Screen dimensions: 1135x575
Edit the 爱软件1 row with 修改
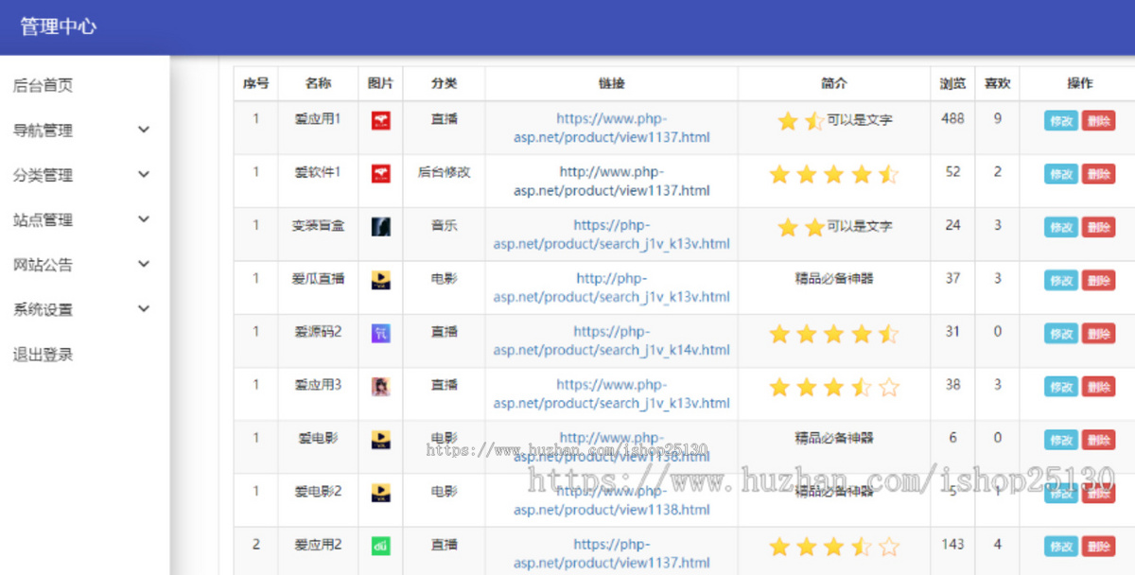pyautogui.click(x=1061, y=174)
